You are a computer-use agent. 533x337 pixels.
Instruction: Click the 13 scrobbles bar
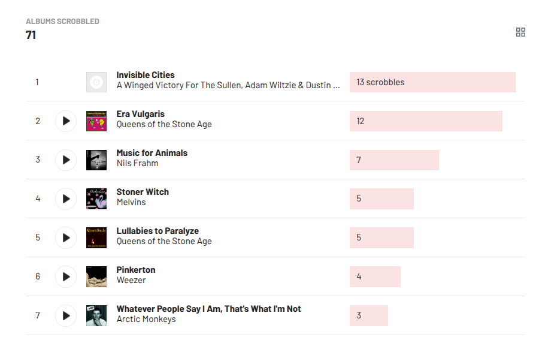[432, 82]
